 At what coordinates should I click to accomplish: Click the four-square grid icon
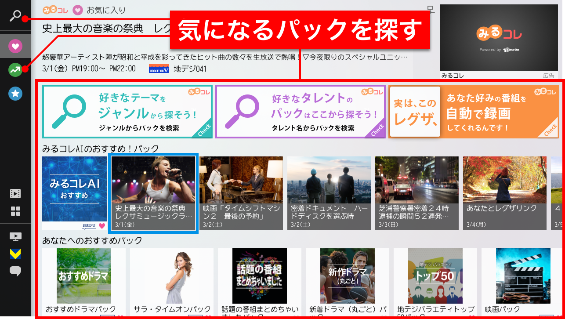click(15, 211)
